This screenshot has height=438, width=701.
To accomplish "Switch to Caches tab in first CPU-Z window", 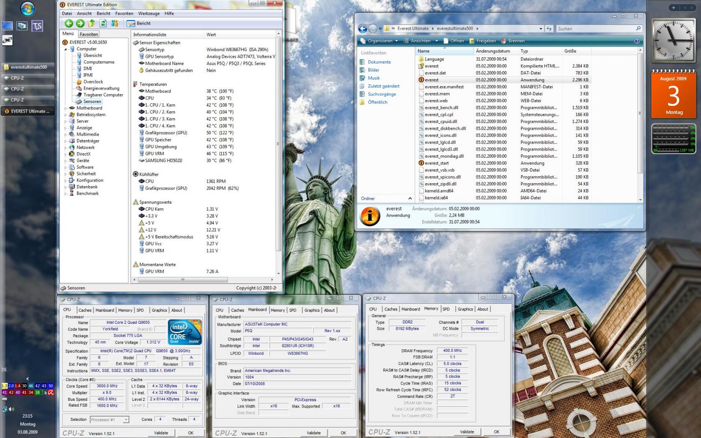I will (x=85, y=310).
